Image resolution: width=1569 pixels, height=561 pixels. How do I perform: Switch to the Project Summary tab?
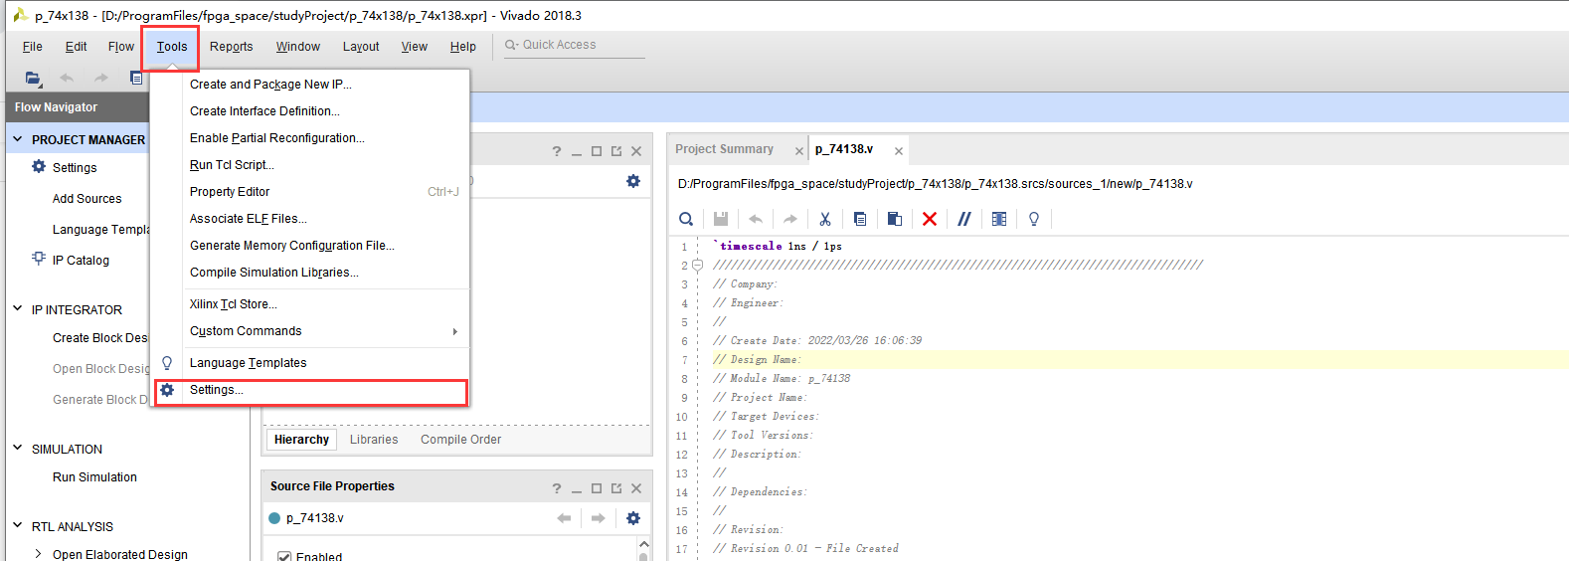coord(724,149)
